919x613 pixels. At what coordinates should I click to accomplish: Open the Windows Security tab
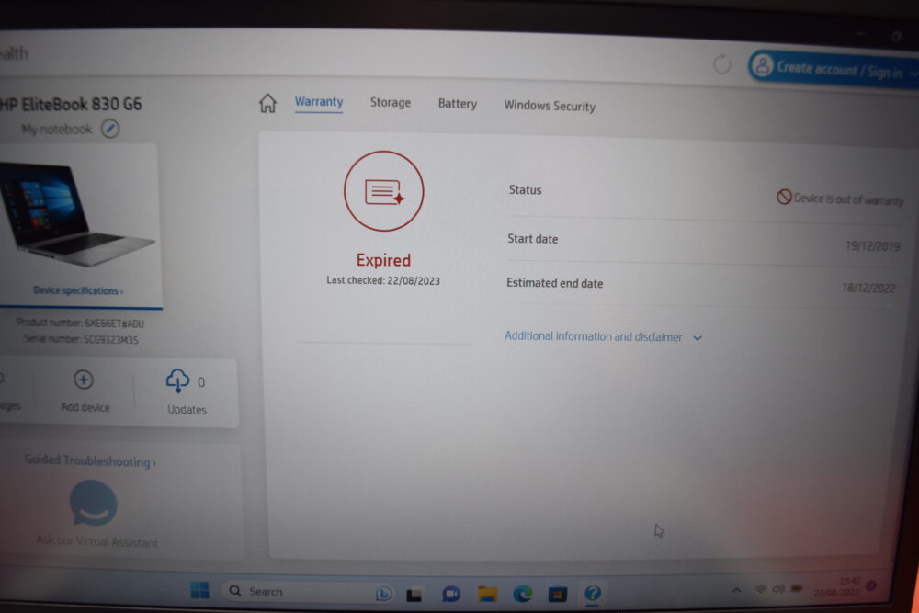pyautogui.click(x=550, y=106)
